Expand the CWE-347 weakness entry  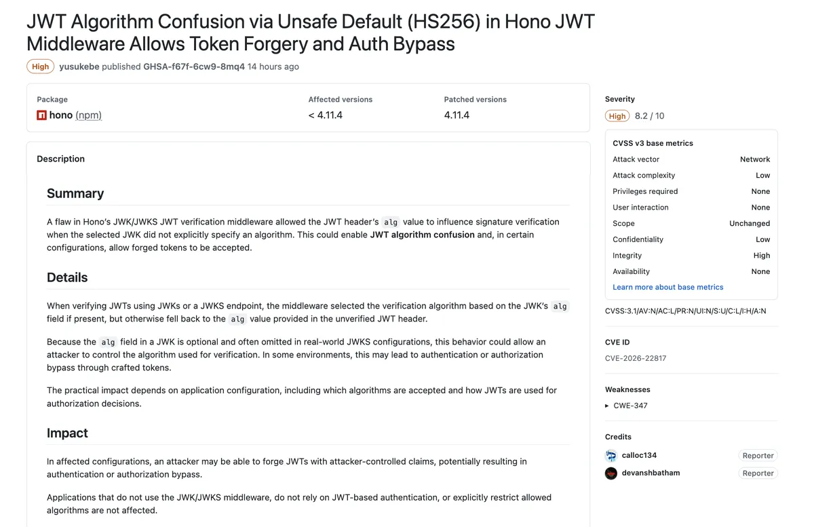click(x=607, y=406)
